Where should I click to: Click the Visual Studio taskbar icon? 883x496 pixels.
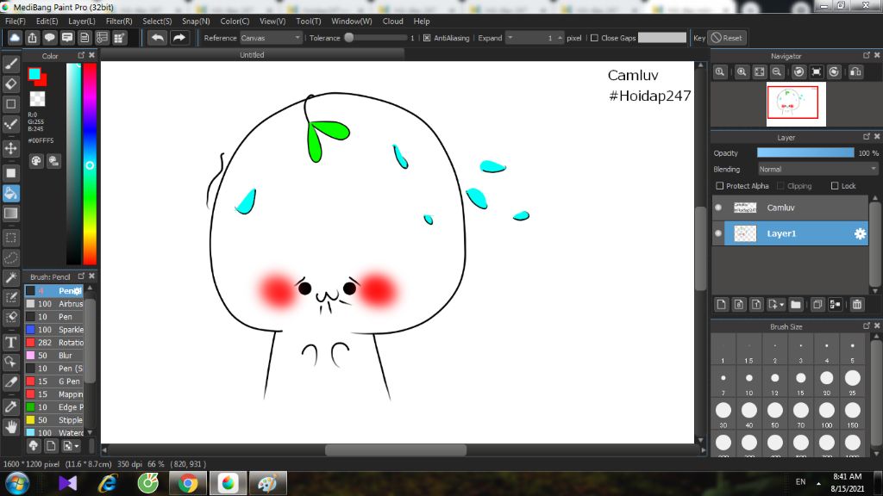(67, 484)
